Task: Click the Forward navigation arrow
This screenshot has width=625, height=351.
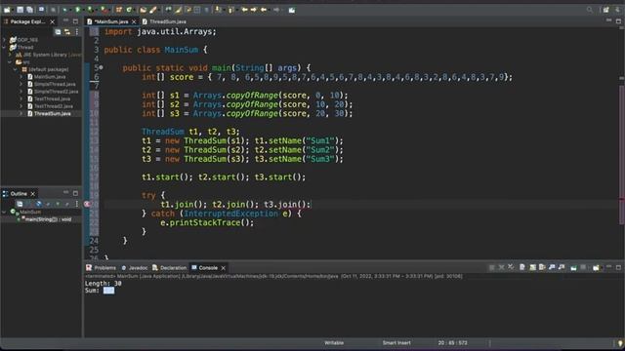Action: (x=276, y=10)
